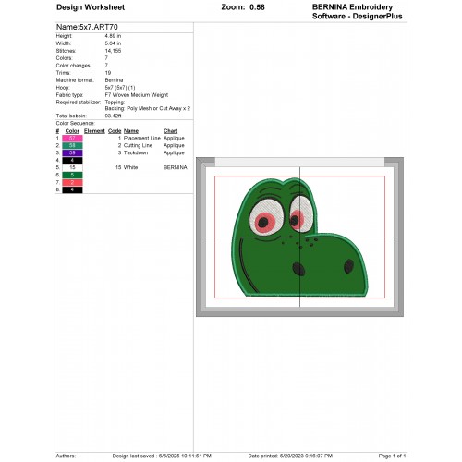Pick the purple color swatch numbered 59
The width and height of the screenshot is (462, 462).
(x=72, y=153)
